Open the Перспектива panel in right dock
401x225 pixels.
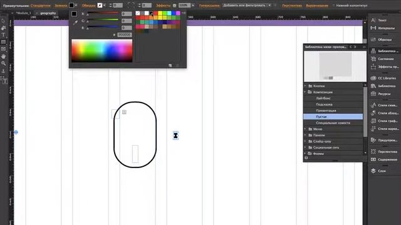[384, 151]
